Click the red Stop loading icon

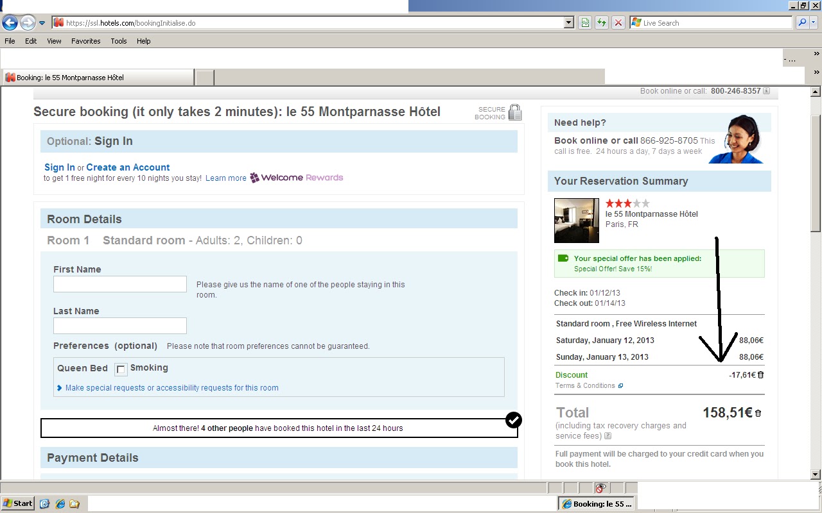click(x=618, y=22)
